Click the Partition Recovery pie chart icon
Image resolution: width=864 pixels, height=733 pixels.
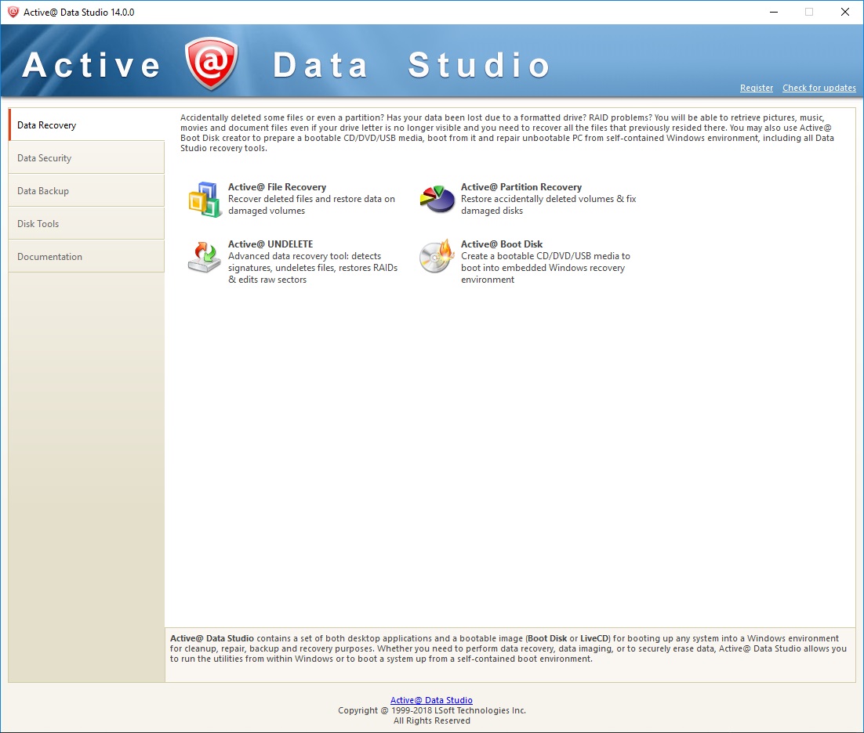[437, 199]
